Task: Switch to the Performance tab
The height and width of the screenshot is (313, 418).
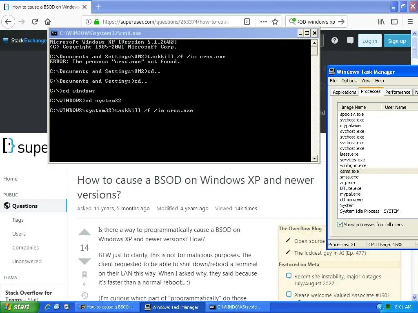Action: point(398,92)
